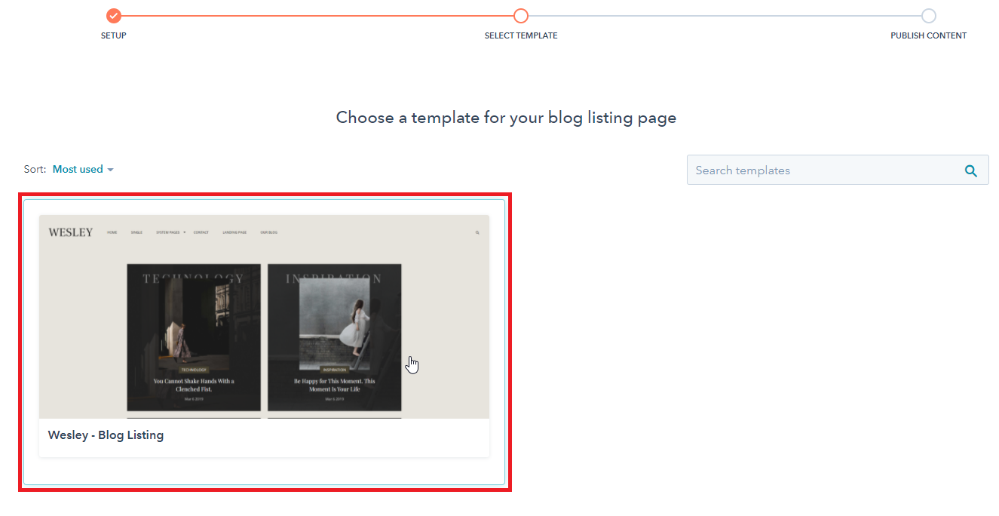Expand System Pages arrow in preview navigation
This screenshot has height=516, width=999.
click(x=184, y=232)
